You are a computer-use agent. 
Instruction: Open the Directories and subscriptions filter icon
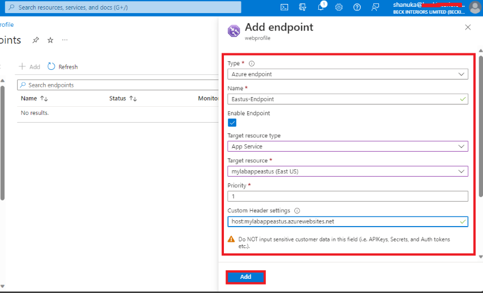coord(302,7)
